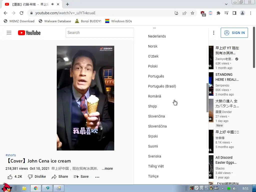The height and width of the screenshot is (192, 256).
Task: Open 太鼓の達人 recommended video
Action: (x=227, y=103)
